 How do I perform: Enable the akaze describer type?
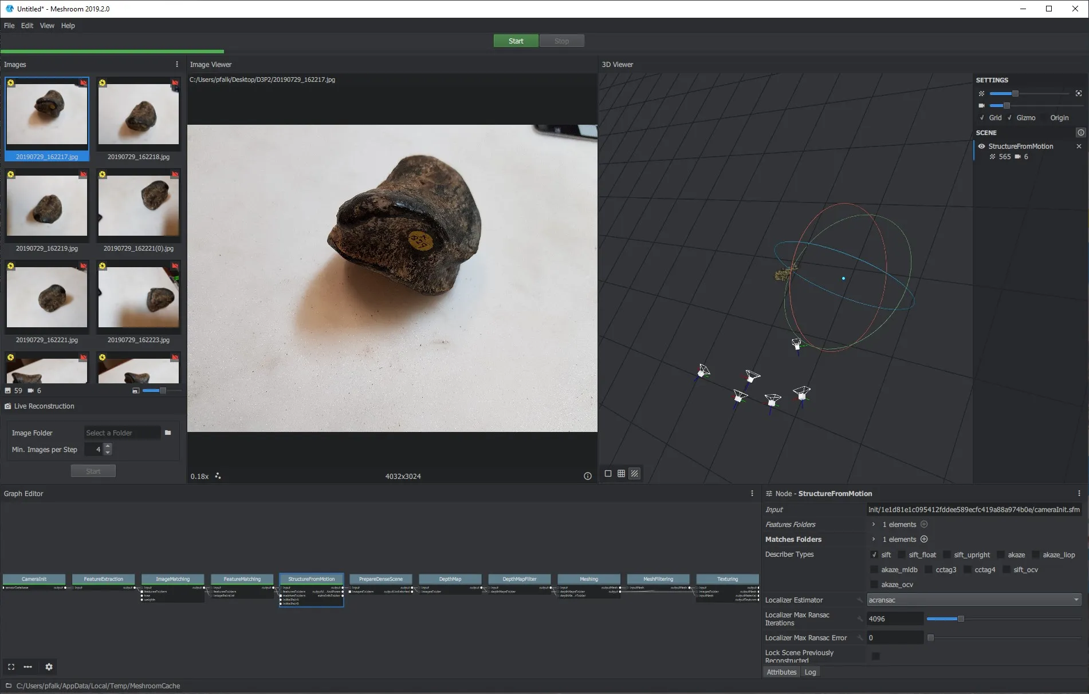[1001, 554]
